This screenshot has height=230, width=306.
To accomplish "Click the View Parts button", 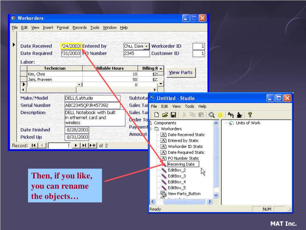I will click(x=181, y=72).
